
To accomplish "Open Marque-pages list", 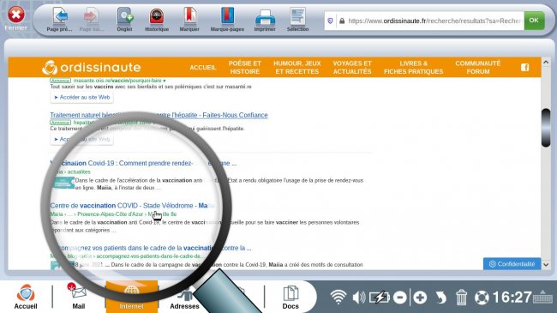I will (x=227, y=19).
